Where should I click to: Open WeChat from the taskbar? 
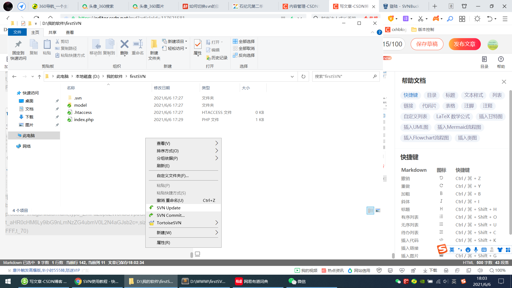pos(297,281)
